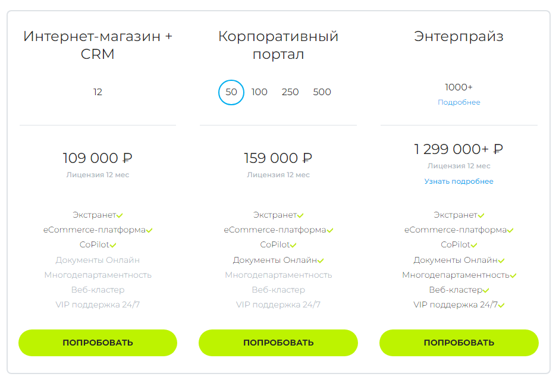Viewport: 559px width, 383px height.
Task: Click the 12 users value in Интернет-магазин
Action: pyautogui.click(x=98, y=92)
